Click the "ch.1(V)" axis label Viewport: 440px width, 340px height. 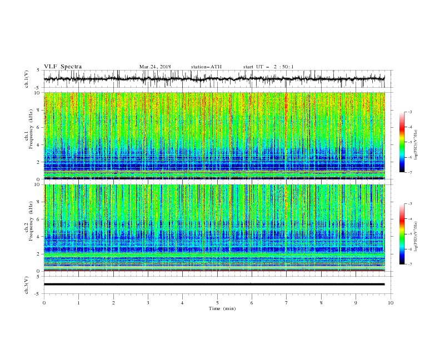(26, 79)
